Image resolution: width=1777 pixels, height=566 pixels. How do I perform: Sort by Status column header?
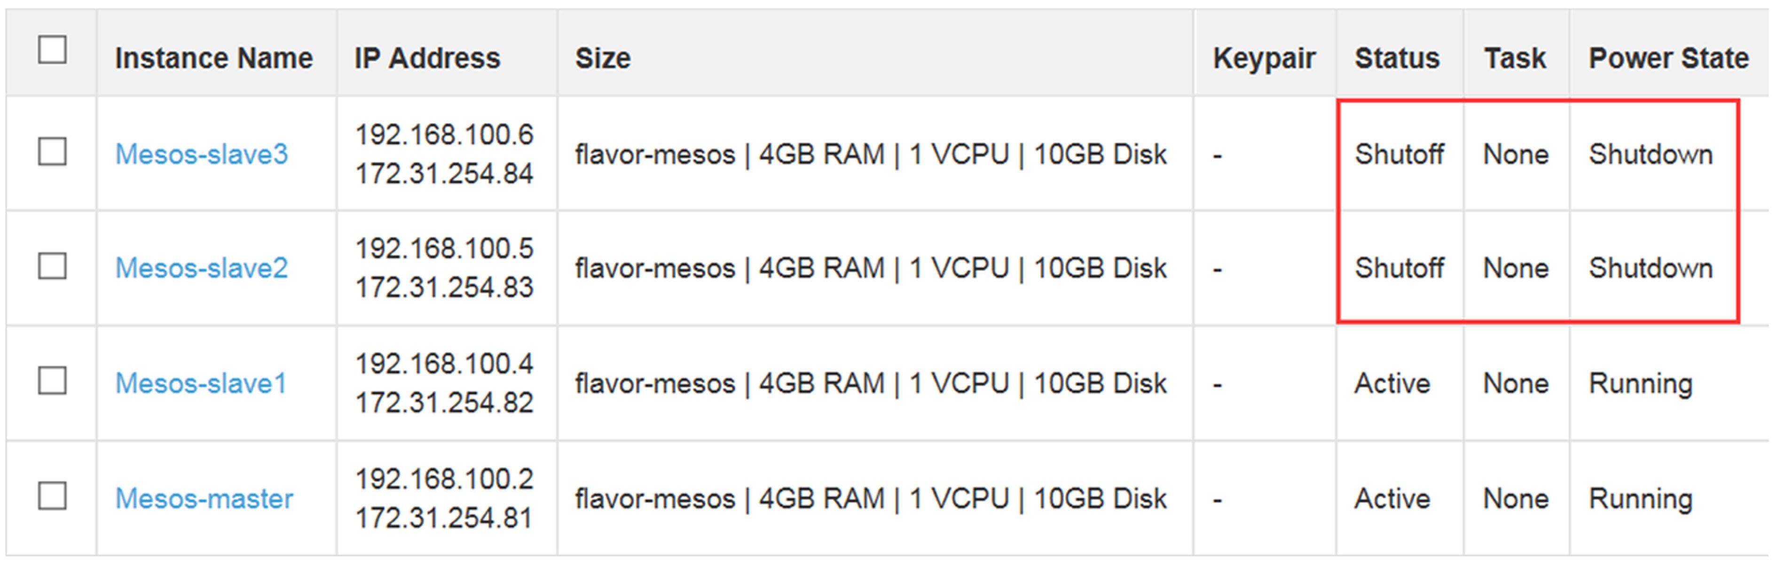pyautogui.click(x=1397, y=59)
